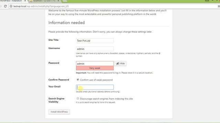Select the Username label
Screen dimensions: 220x123
pyautogui.click(x=54, y=48)
